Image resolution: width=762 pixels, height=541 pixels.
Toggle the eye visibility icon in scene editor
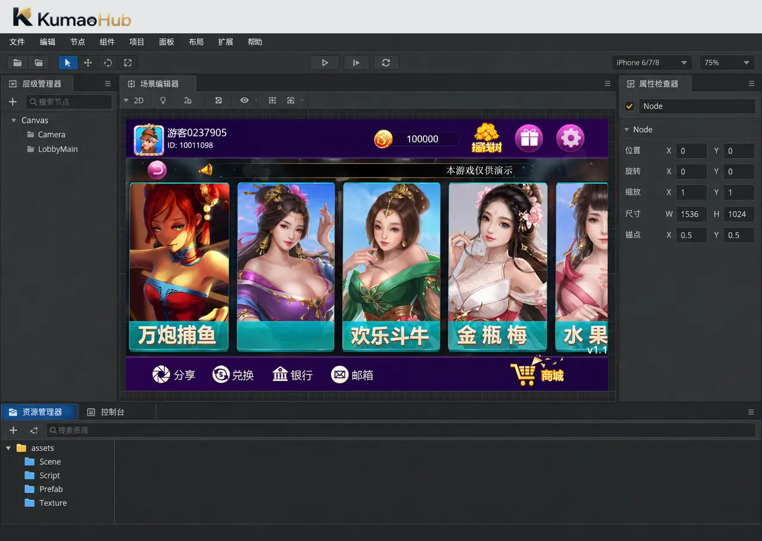tap(244, 101)
